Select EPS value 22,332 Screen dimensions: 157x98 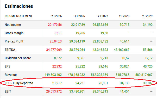57,66
